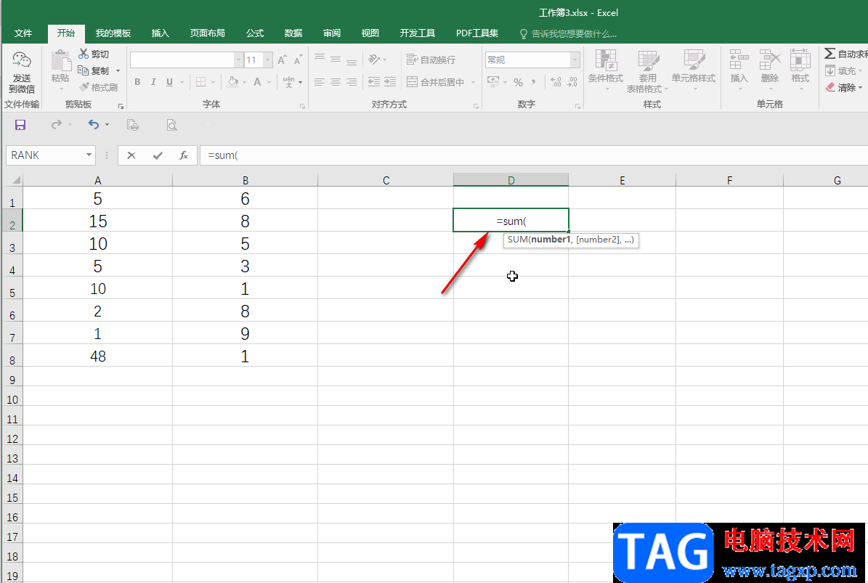The image size is (868, 583).
Task: Select cell A8 containing 48
Action: [x=97, y=356]
